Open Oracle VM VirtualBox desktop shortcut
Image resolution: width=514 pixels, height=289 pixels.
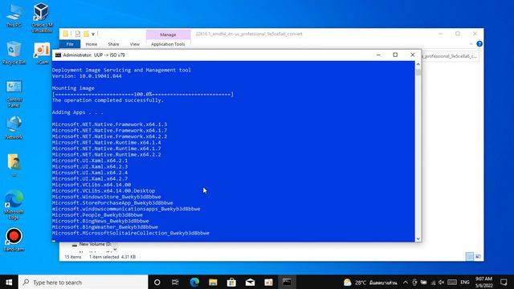(42, 17)
